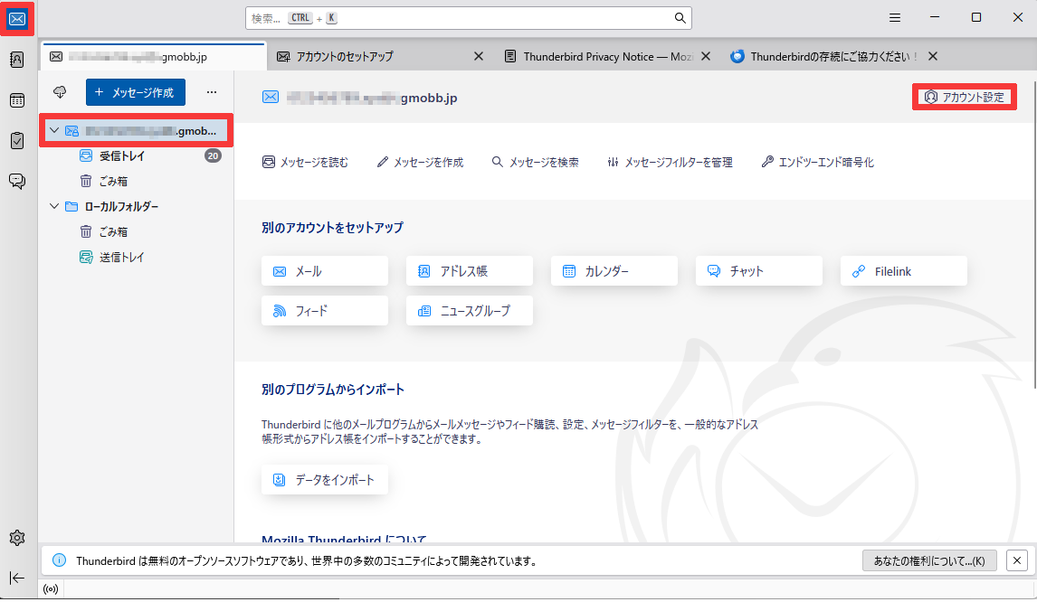Switch to the Thunderbird Privacy Notice tab
This screenshot has width=1037, height=602.
pos(604,55)
